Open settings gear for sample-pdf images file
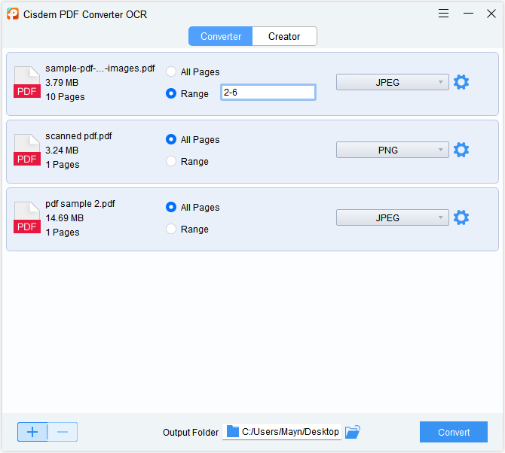 pyautogui.click(x=461, y=83)
